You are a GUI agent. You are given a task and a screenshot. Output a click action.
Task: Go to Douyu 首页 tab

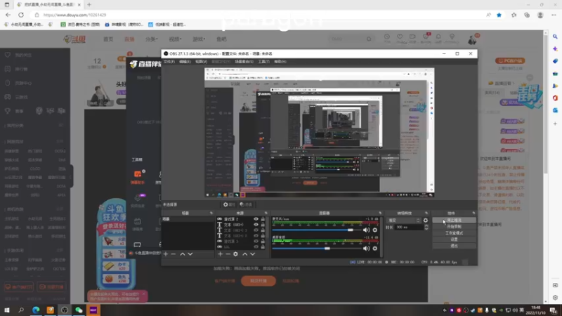tap(108, 39)
